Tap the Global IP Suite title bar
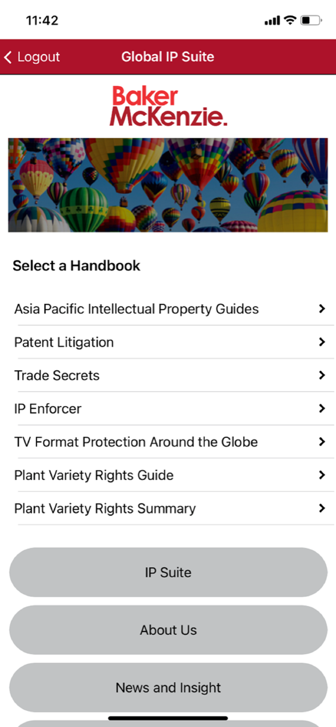 point(168,57)
